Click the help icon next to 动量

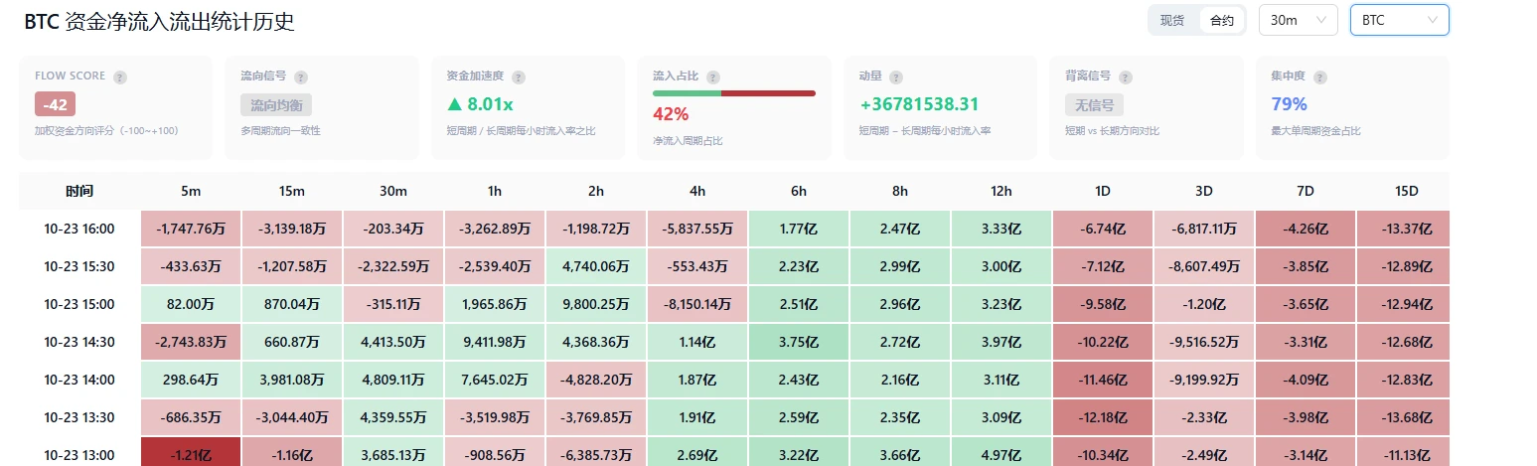pos(896,77)
